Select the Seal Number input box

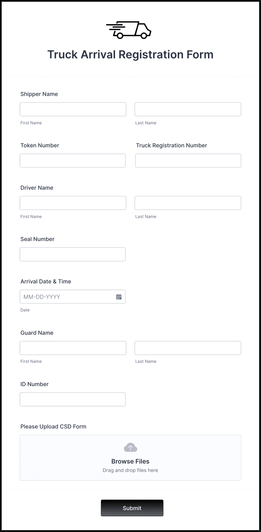pyautogui.click(x=72, y=254)
